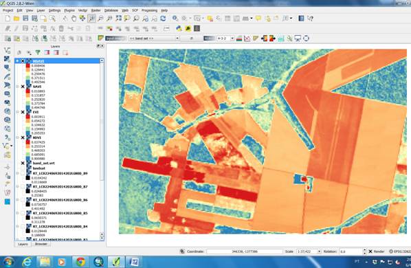411x268 pixels.
Task: Click the GPS crosshair icon in left sidebar
Action: [8, 167]
